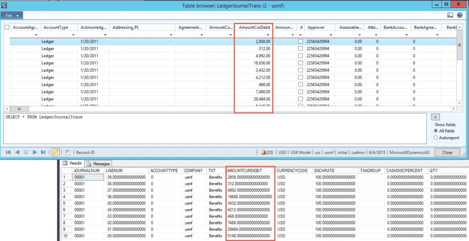The width and height of the screenshot is (469, 241).
Task: Select the All fields radio button
Action: click(436, 131)
